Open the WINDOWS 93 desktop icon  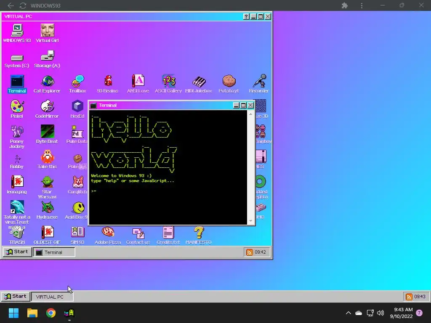17,33
